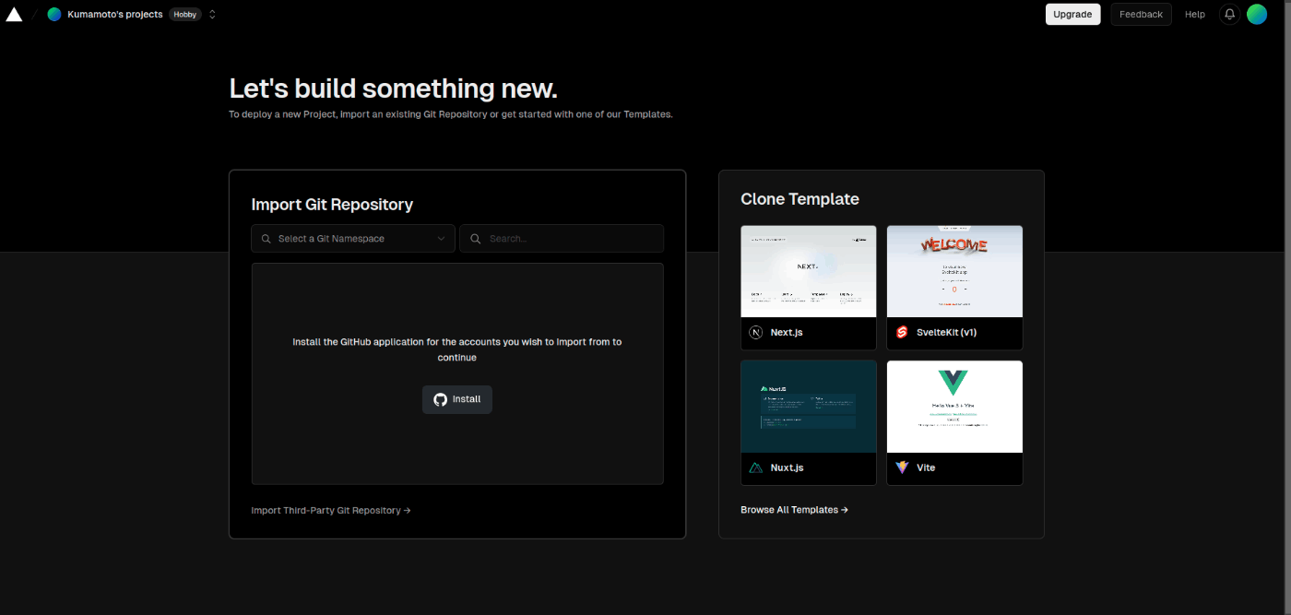The height and width of the screenshot is (615, 1291).
Task: Select the Next.js template label
Action: [787, 332]
